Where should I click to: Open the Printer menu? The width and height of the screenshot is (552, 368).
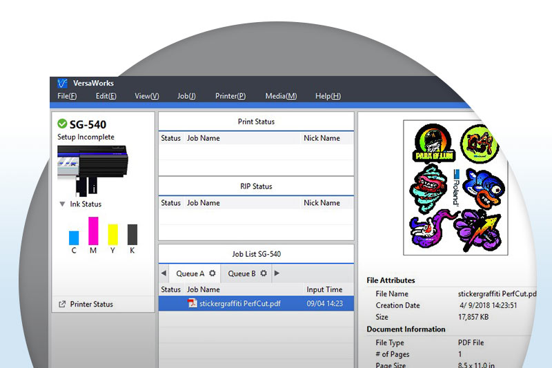click(230, 96)
